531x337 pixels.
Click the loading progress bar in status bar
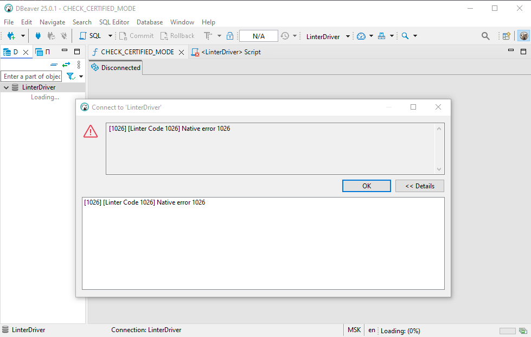tap(507, 330)
